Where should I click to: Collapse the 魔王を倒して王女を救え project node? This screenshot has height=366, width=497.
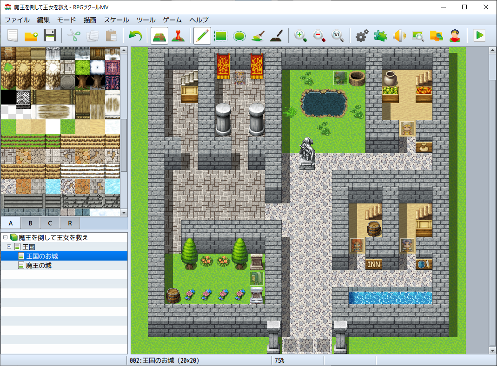pyautogui.click(x=6, y=237)
